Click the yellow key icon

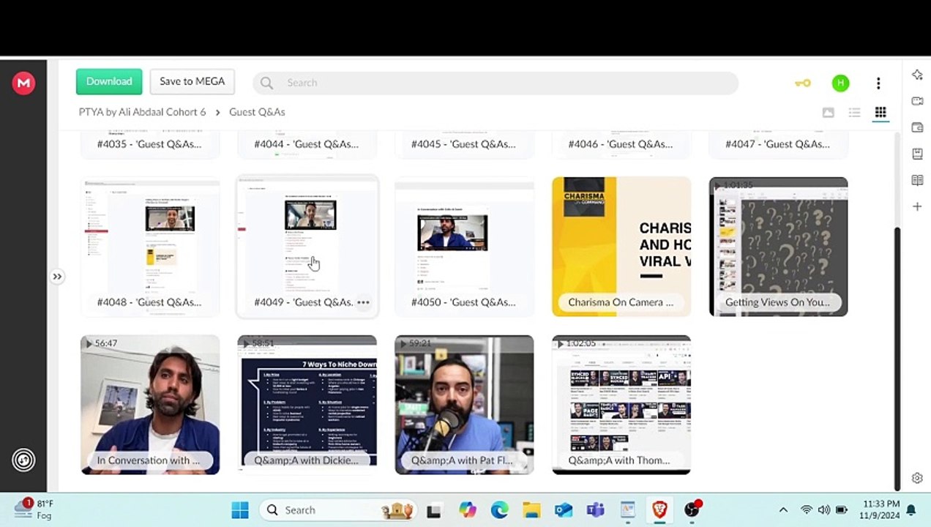click(803, 83)
